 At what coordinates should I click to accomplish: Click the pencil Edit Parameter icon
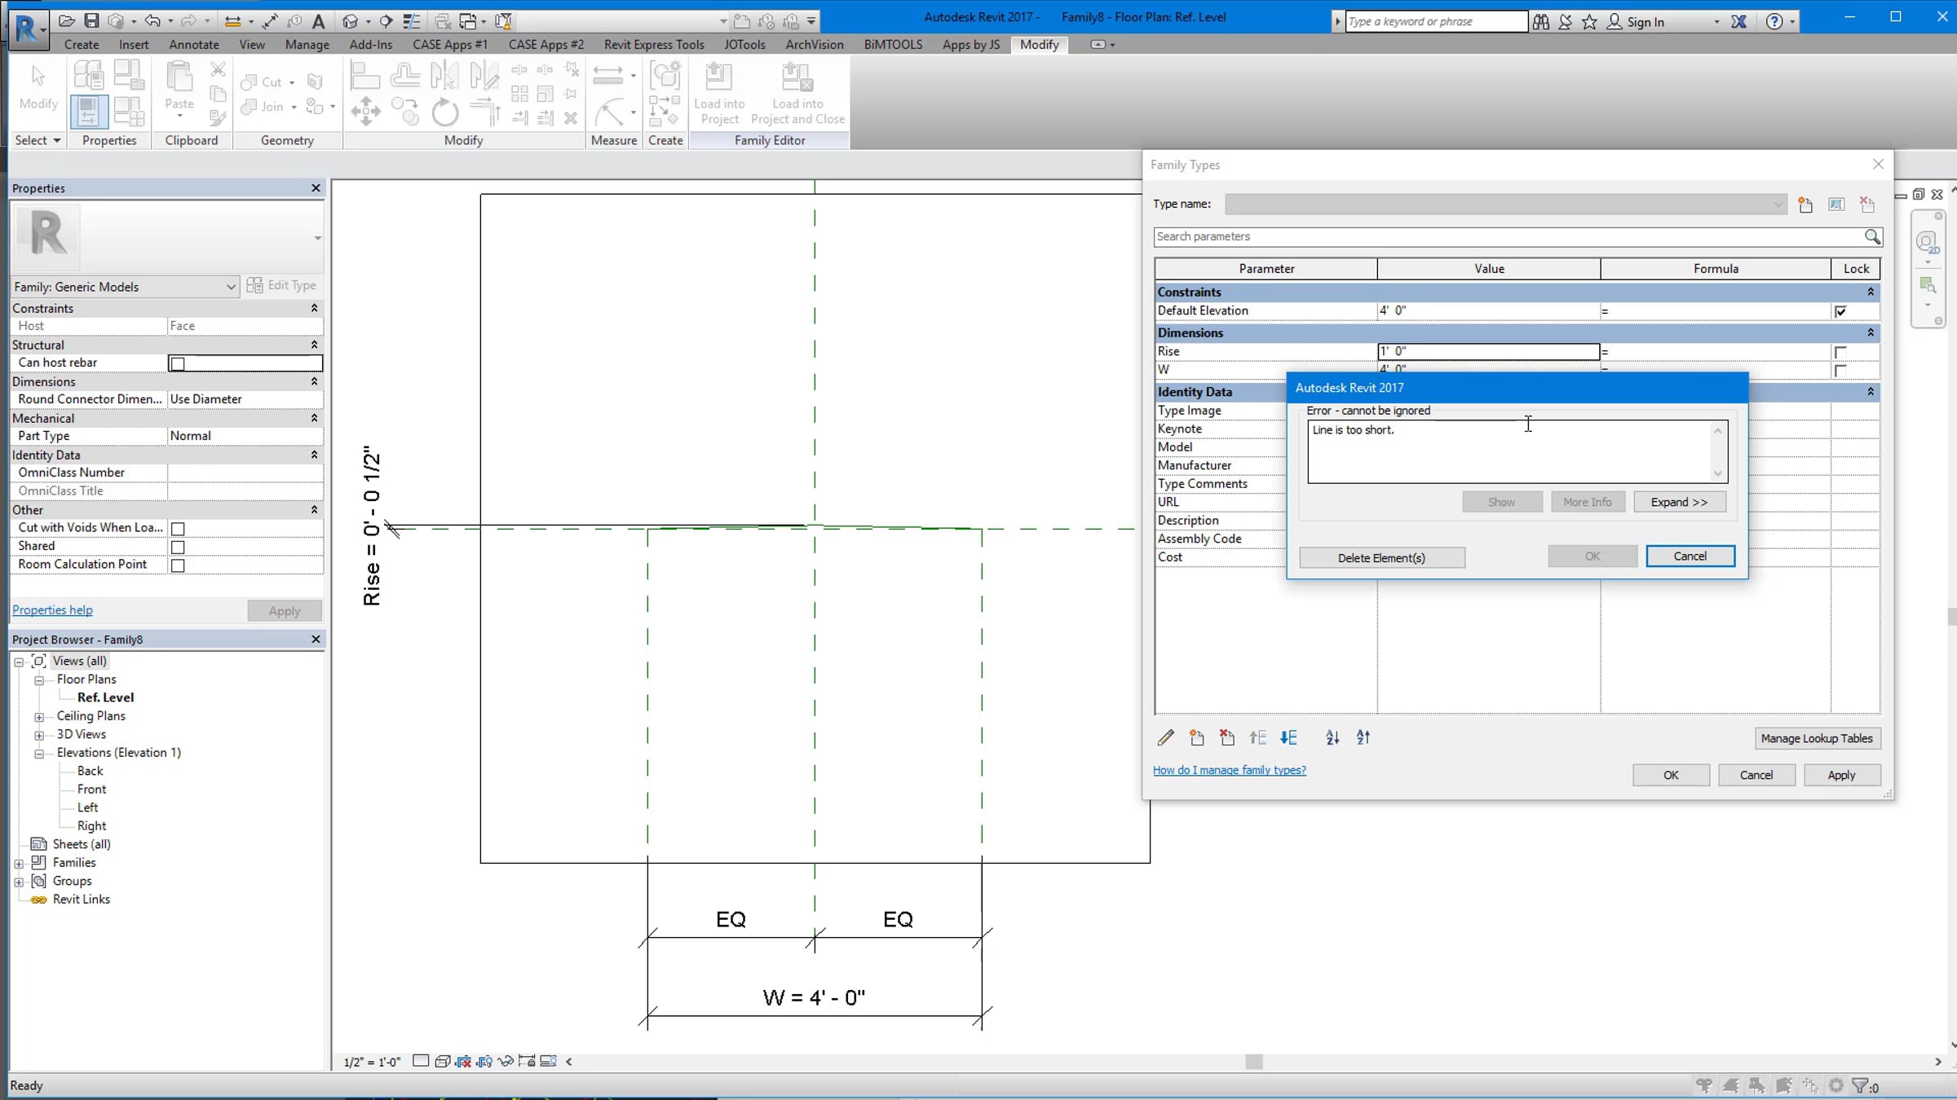[1166, 737]
